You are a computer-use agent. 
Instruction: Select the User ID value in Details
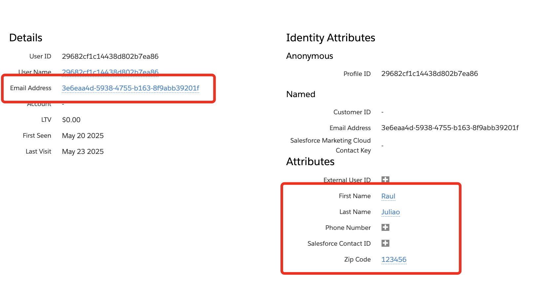click(x=110, y=56)
